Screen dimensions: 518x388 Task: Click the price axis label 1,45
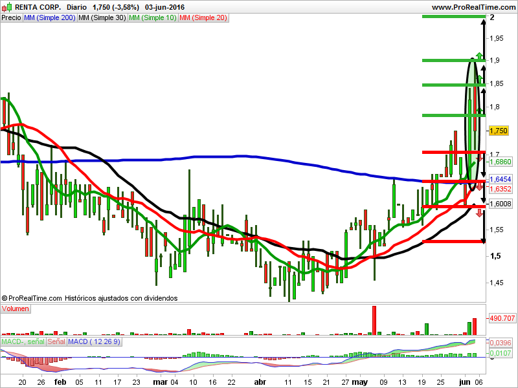(497, 283)
